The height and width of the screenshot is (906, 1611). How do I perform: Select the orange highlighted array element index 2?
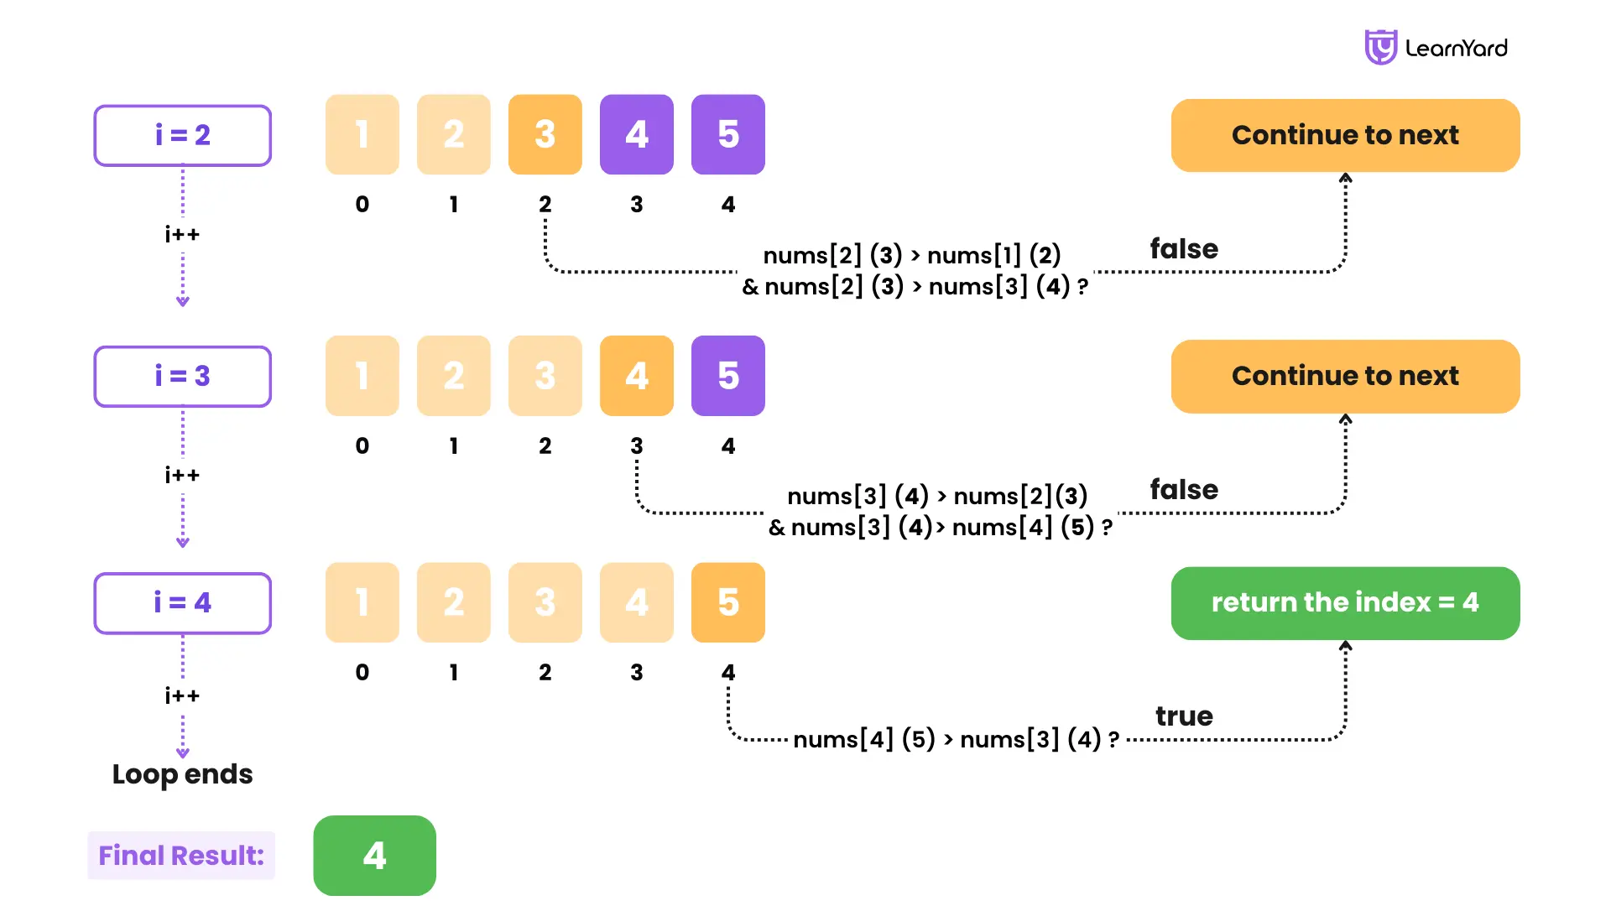pos(545,134)
